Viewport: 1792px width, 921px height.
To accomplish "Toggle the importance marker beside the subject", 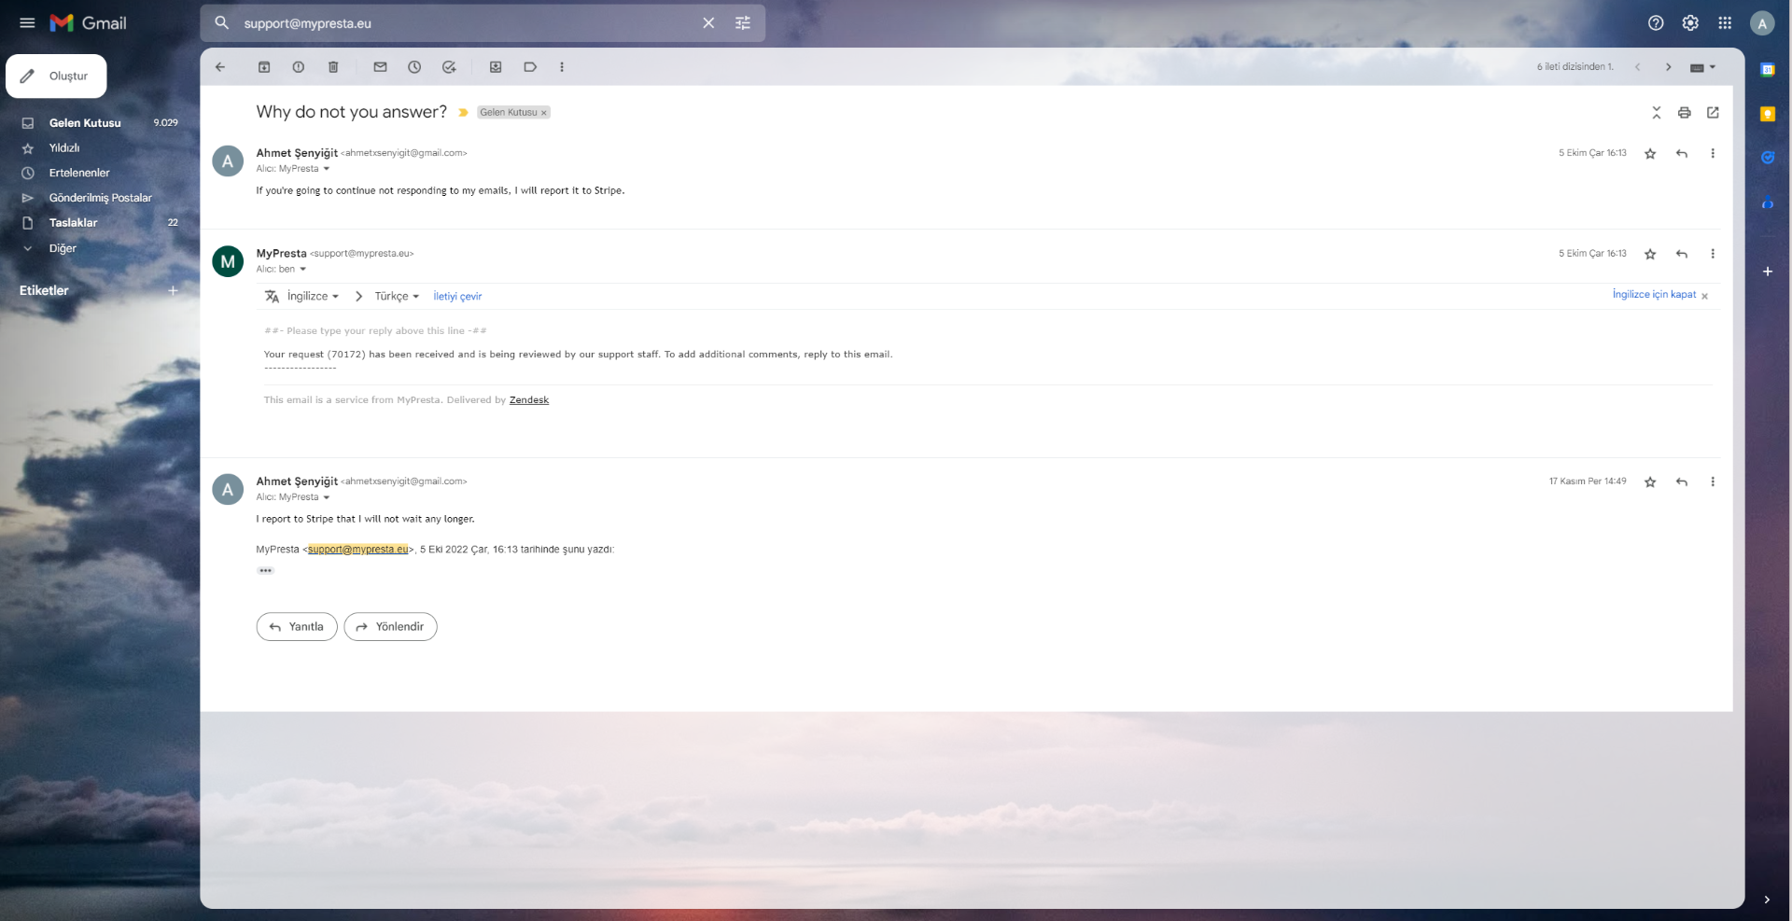I will pyautogui.click(x=463, y=113).
